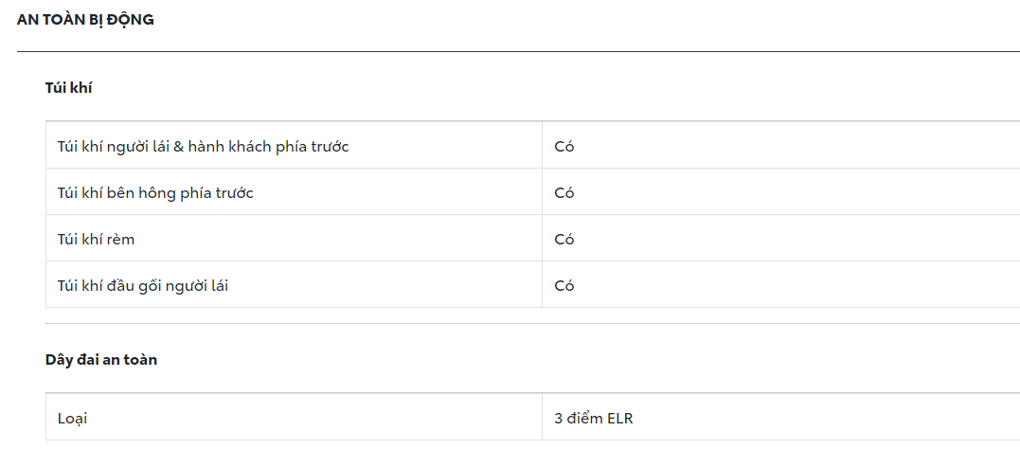
Task: Select the "Túi khí đầu gối người lái" label
Action: pyautogui.click(x=142, y=285)
